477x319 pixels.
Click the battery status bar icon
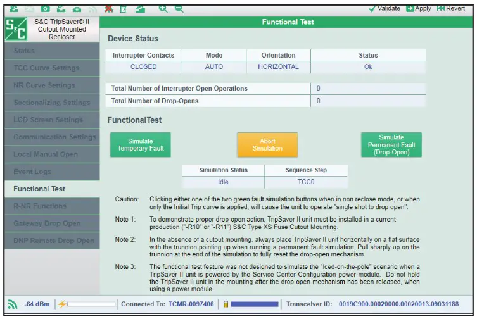226,304
